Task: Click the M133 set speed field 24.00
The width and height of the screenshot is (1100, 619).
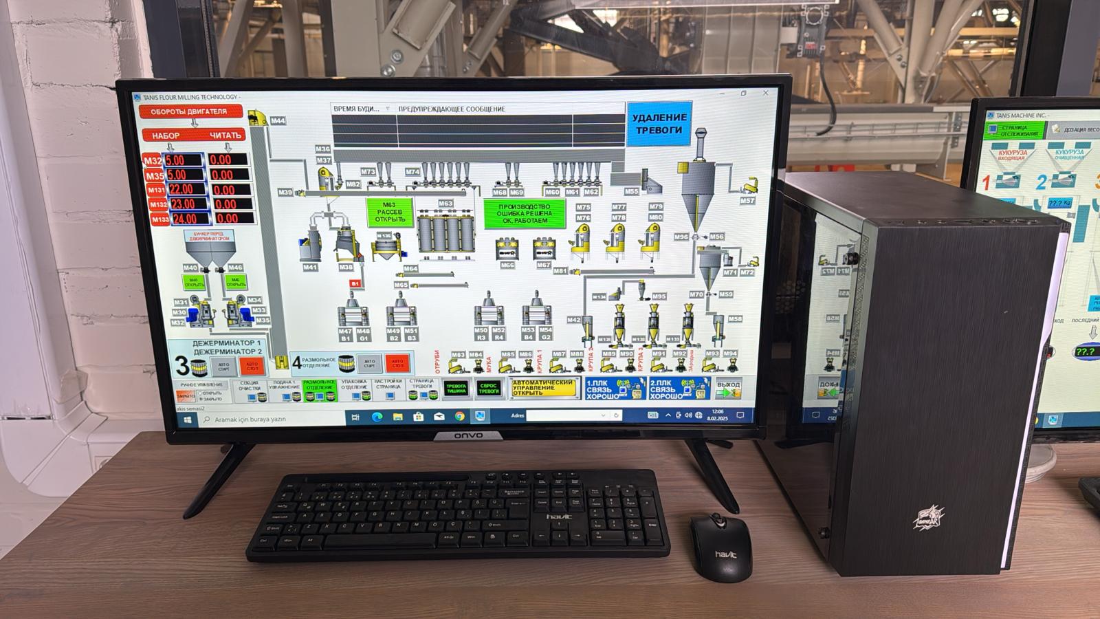Action: tap(190, 219)
